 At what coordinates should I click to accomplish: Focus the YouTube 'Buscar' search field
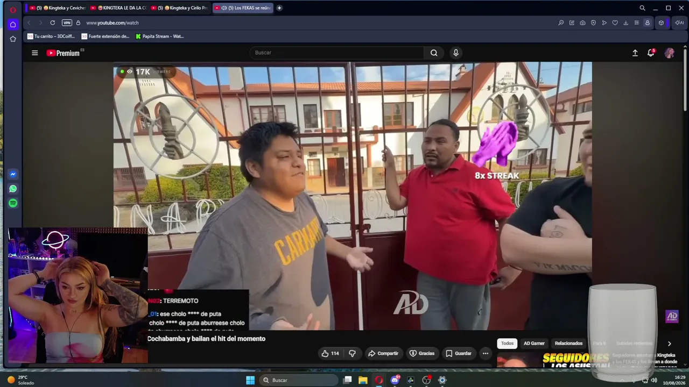tap(336, 53)
